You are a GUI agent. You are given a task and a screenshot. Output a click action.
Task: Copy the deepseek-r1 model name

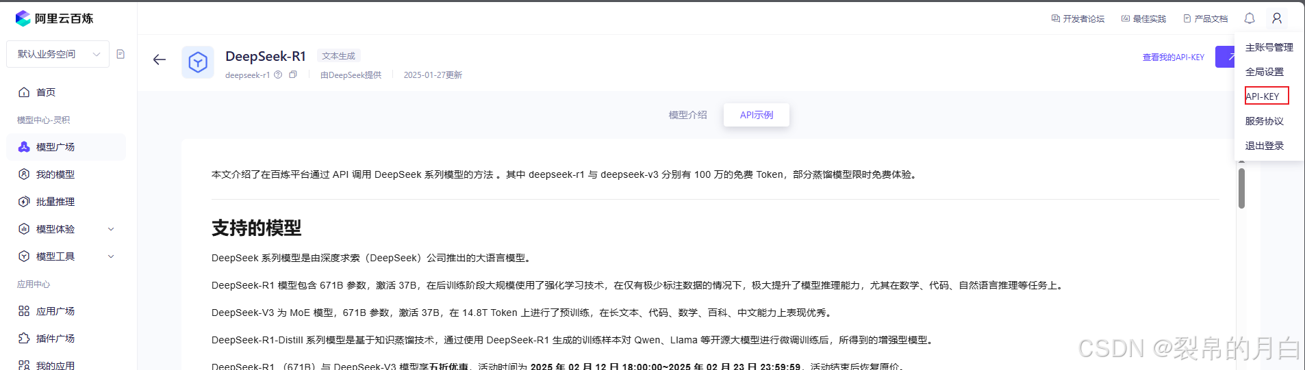point(293,75)
